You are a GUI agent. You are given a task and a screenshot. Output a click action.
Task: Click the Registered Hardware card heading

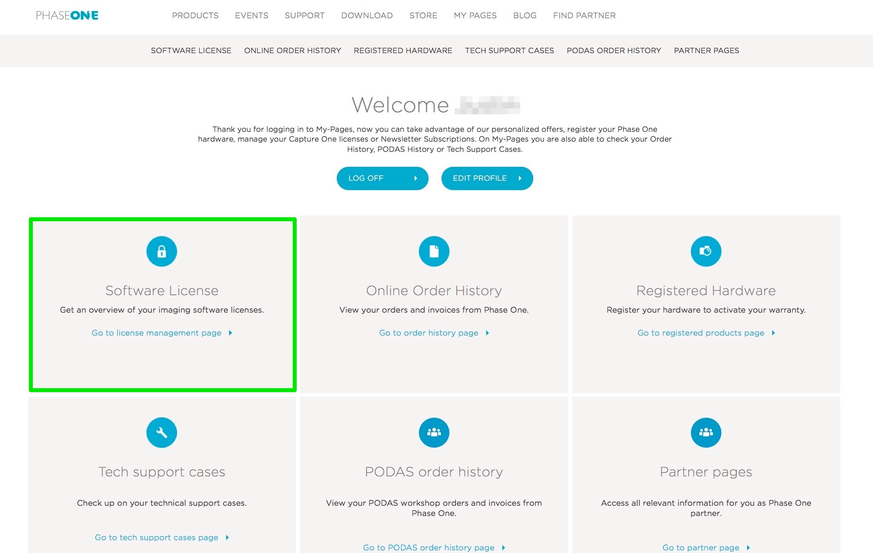click(706, 291)
